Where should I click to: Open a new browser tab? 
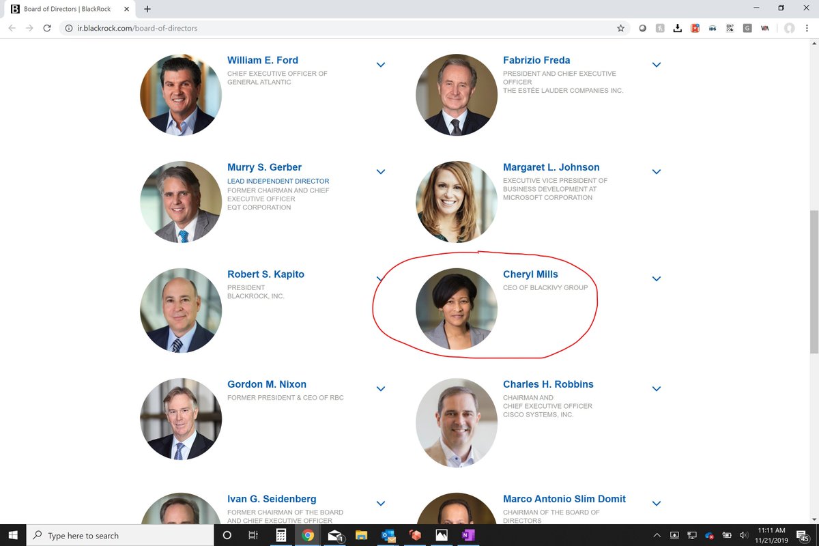point(147,9)
